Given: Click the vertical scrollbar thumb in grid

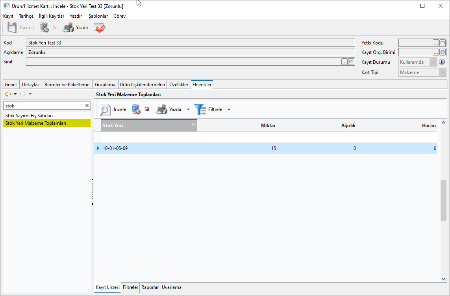Looking at the screenshot, I should [443, 201].
